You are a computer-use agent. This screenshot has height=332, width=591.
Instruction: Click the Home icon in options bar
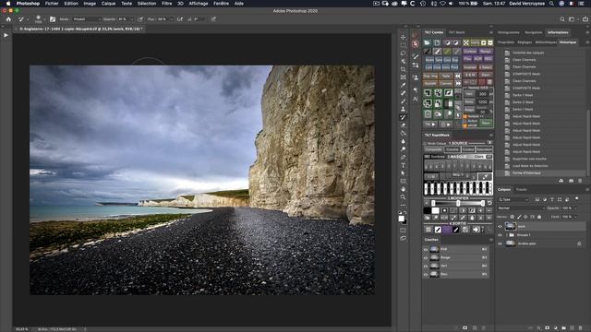point(8,18)
